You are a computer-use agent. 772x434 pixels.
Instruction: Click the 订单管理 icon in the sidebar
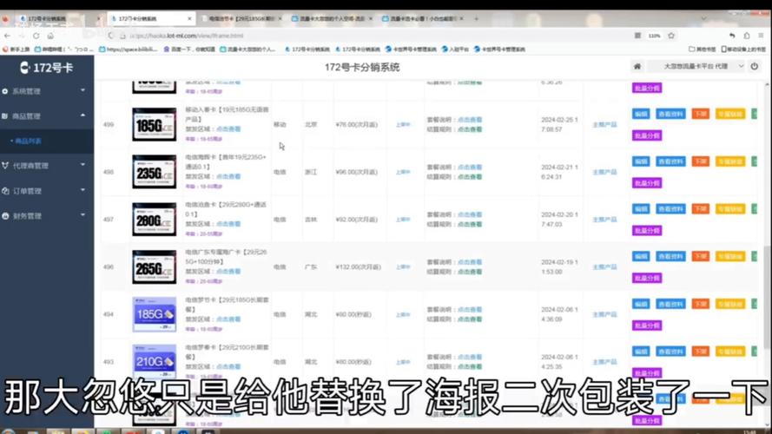point(5,191)
